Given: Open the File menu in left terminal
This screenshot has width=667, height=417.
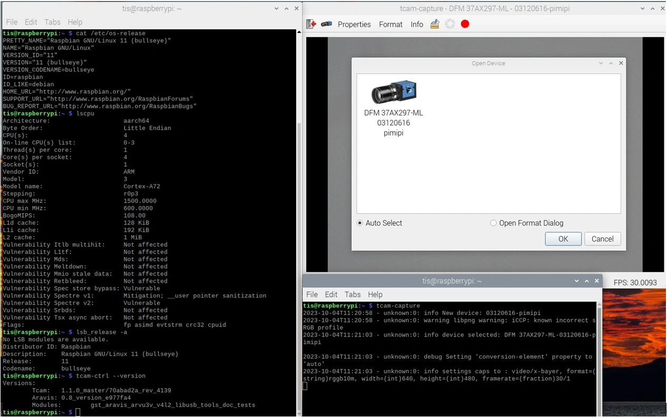Looking at the screenshot, I should 12,22.
